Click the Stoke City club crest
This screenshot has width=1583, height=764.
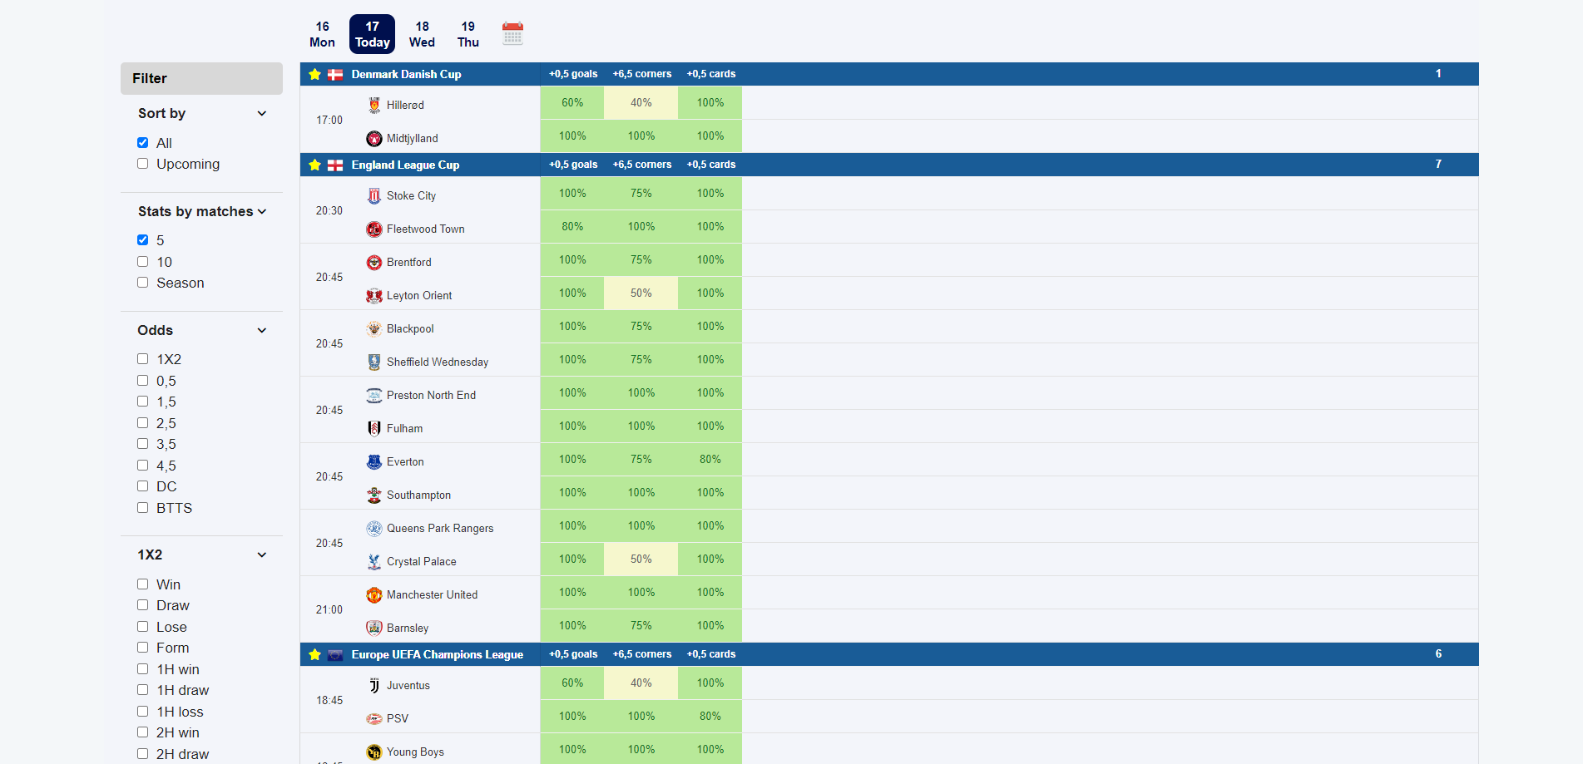(374, 195)
